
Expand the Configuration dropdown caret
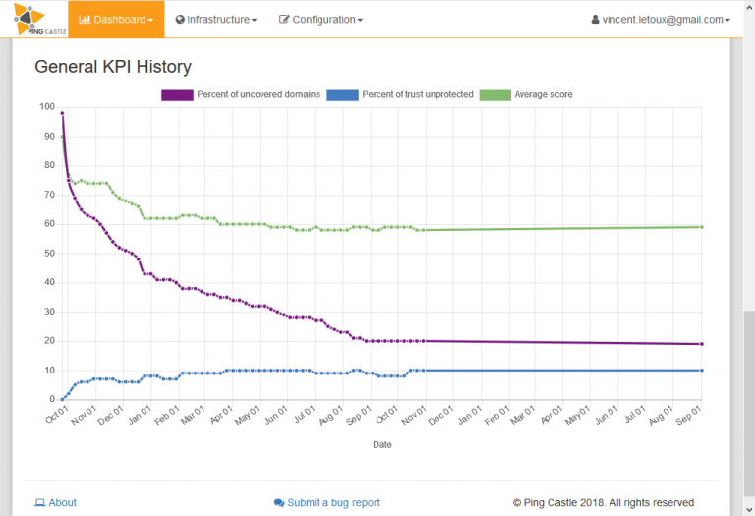360,21
